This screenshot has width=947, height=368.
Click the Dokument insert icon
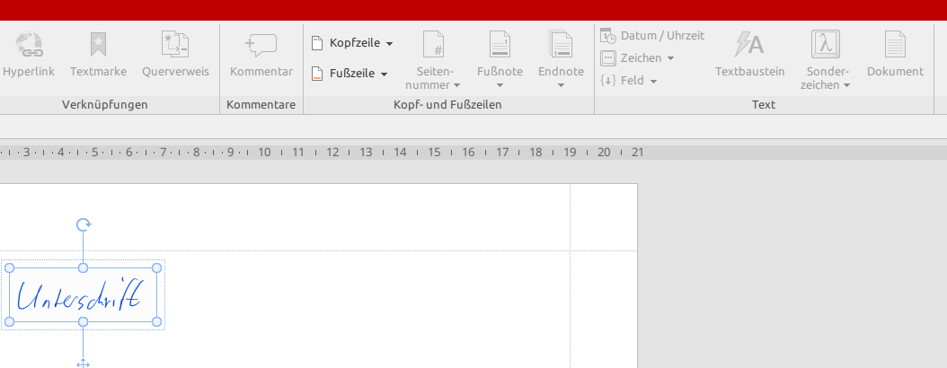(x=895, y=44)
